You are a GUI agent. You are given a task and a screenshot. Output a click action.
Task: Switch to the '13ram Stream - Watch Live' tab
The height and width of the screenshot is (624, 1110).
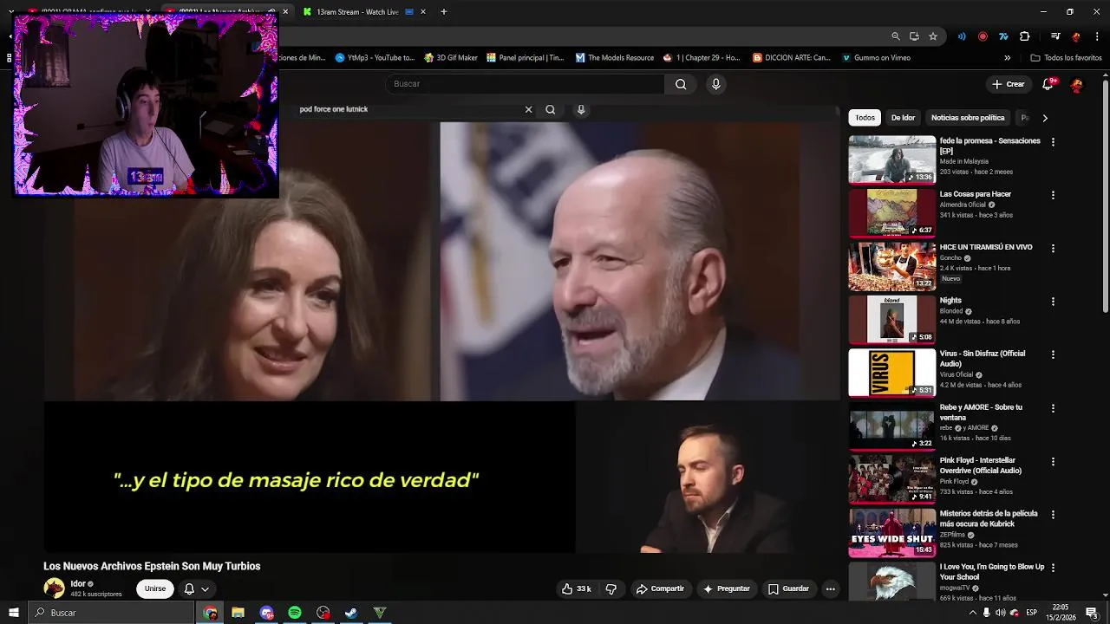tap(357, 12)
